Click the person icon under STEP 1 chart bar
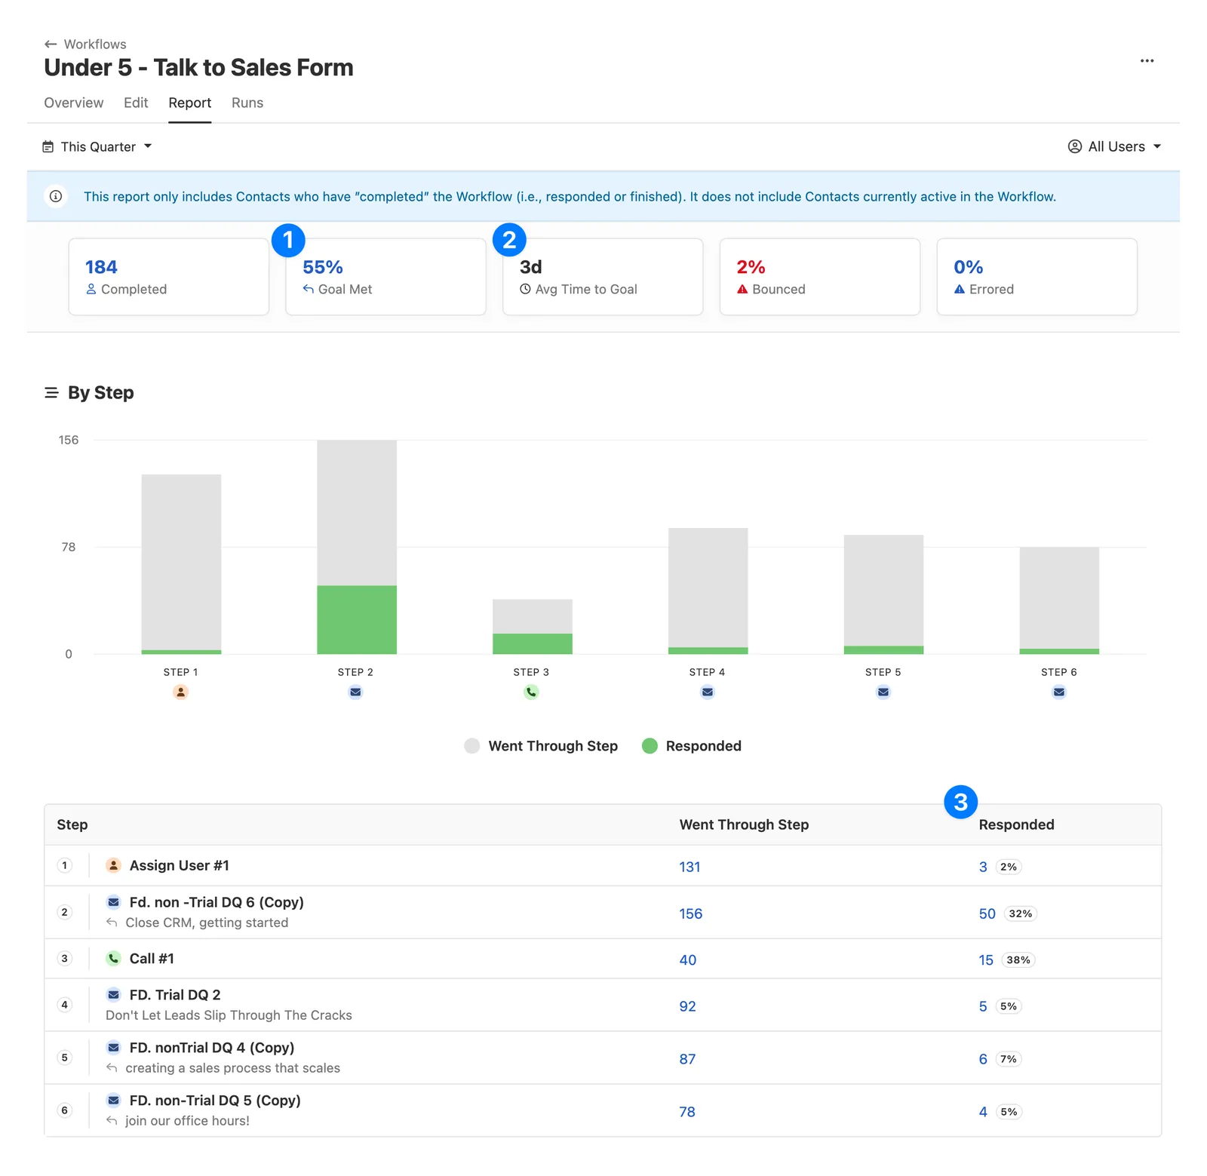 tap(180, 692)
